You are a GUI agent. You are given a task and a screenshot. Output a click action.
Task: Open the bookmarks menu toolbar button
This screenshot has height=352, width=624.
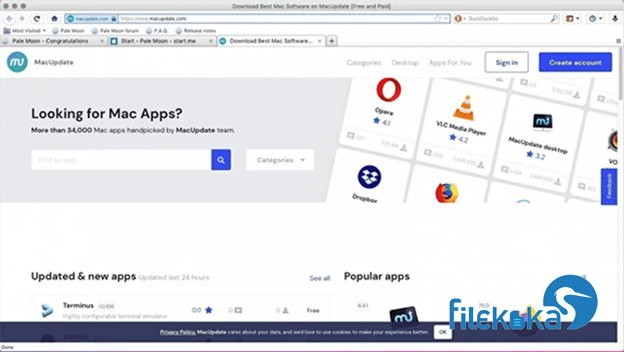coord(572,19)
